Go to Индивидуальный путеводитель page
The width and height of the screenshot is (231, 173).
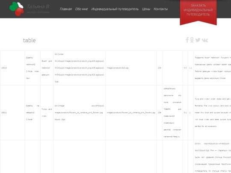click(x=115, y=9)
